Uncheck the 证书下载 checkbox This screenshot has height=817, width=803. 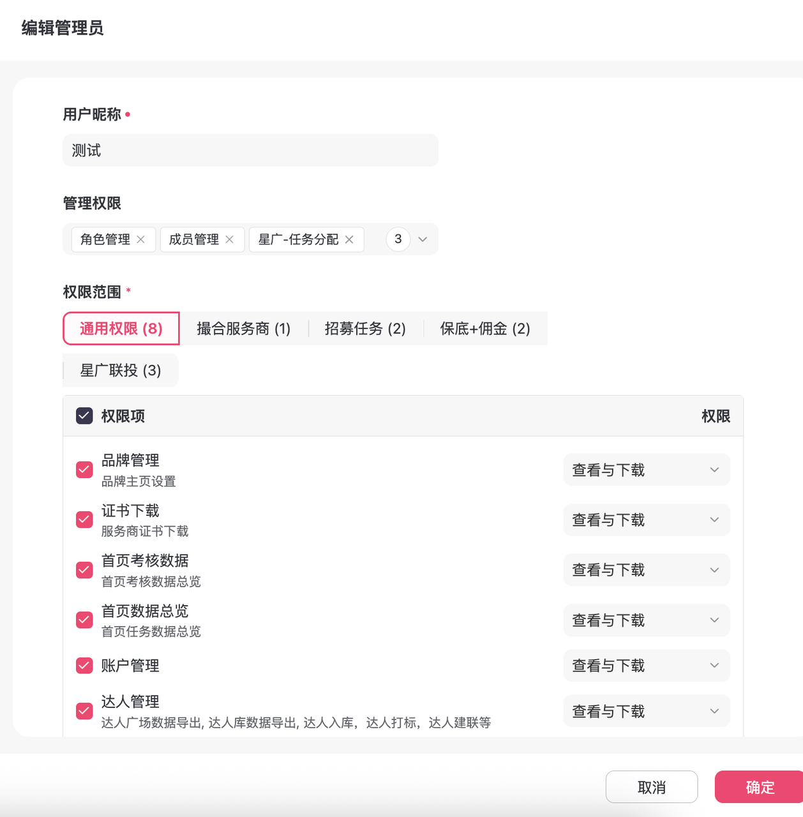point(84,520)
